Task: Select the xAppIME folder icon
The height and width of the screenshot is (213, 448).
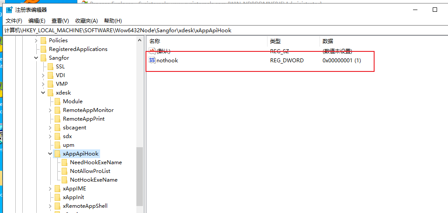Action: coord(57,189)
